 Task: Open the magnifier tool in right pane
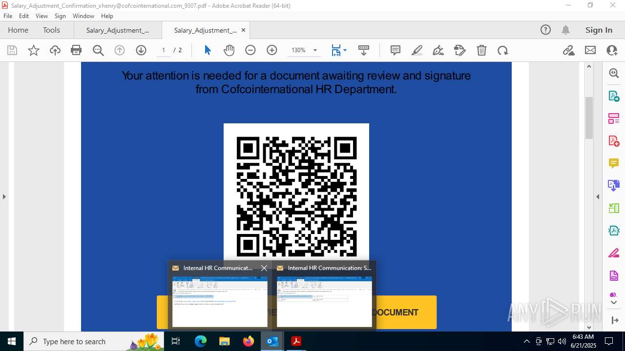(x=614, y=73)
